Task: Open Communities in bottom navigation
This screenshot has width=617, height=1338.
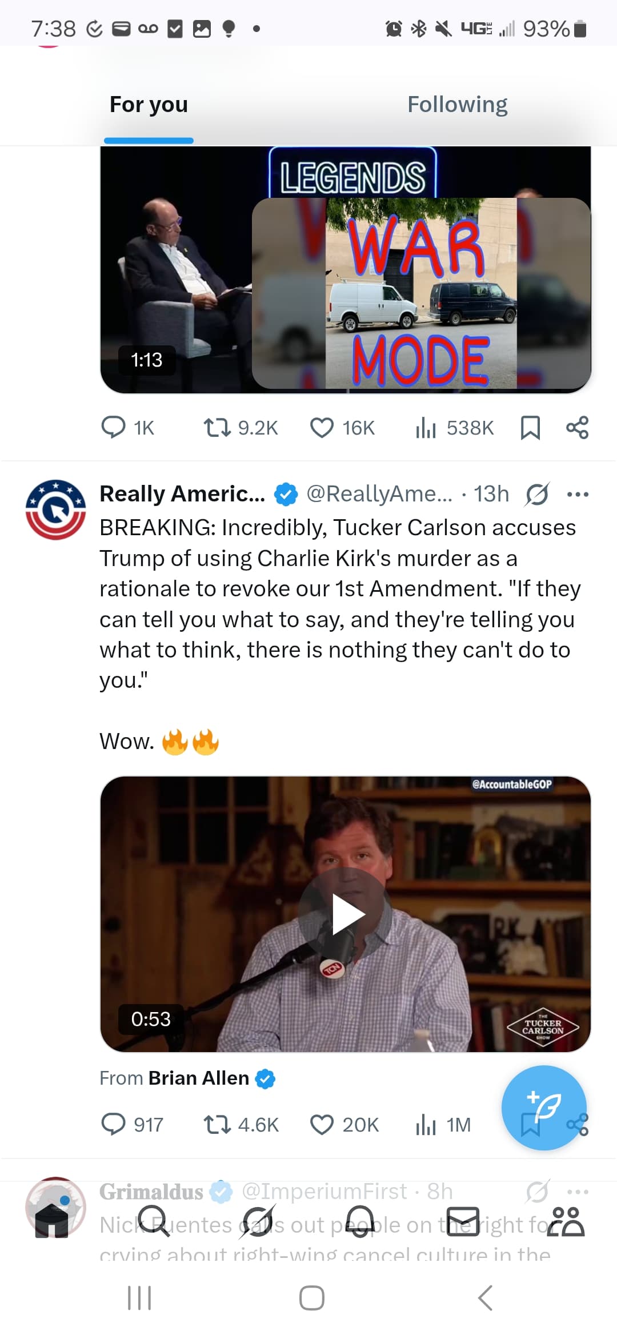Action: (566, 1221)
